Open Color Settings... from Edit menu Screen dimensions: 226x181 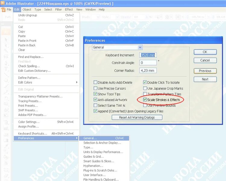pyautogui.click(x=46, y=122)
